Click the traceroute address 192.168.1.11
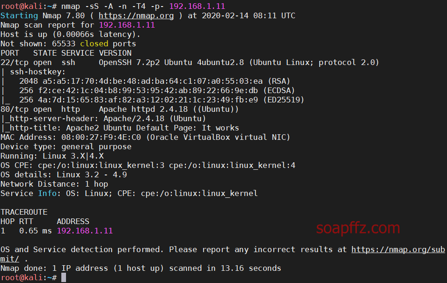The image size is (447, 283). [85, 231]
